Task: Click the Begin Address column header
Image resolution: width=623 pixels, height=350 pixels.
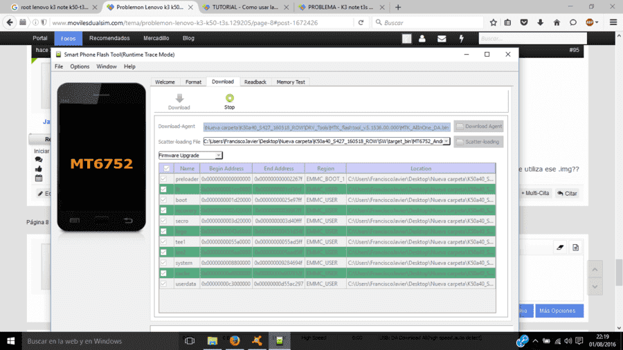Action: 226,168
